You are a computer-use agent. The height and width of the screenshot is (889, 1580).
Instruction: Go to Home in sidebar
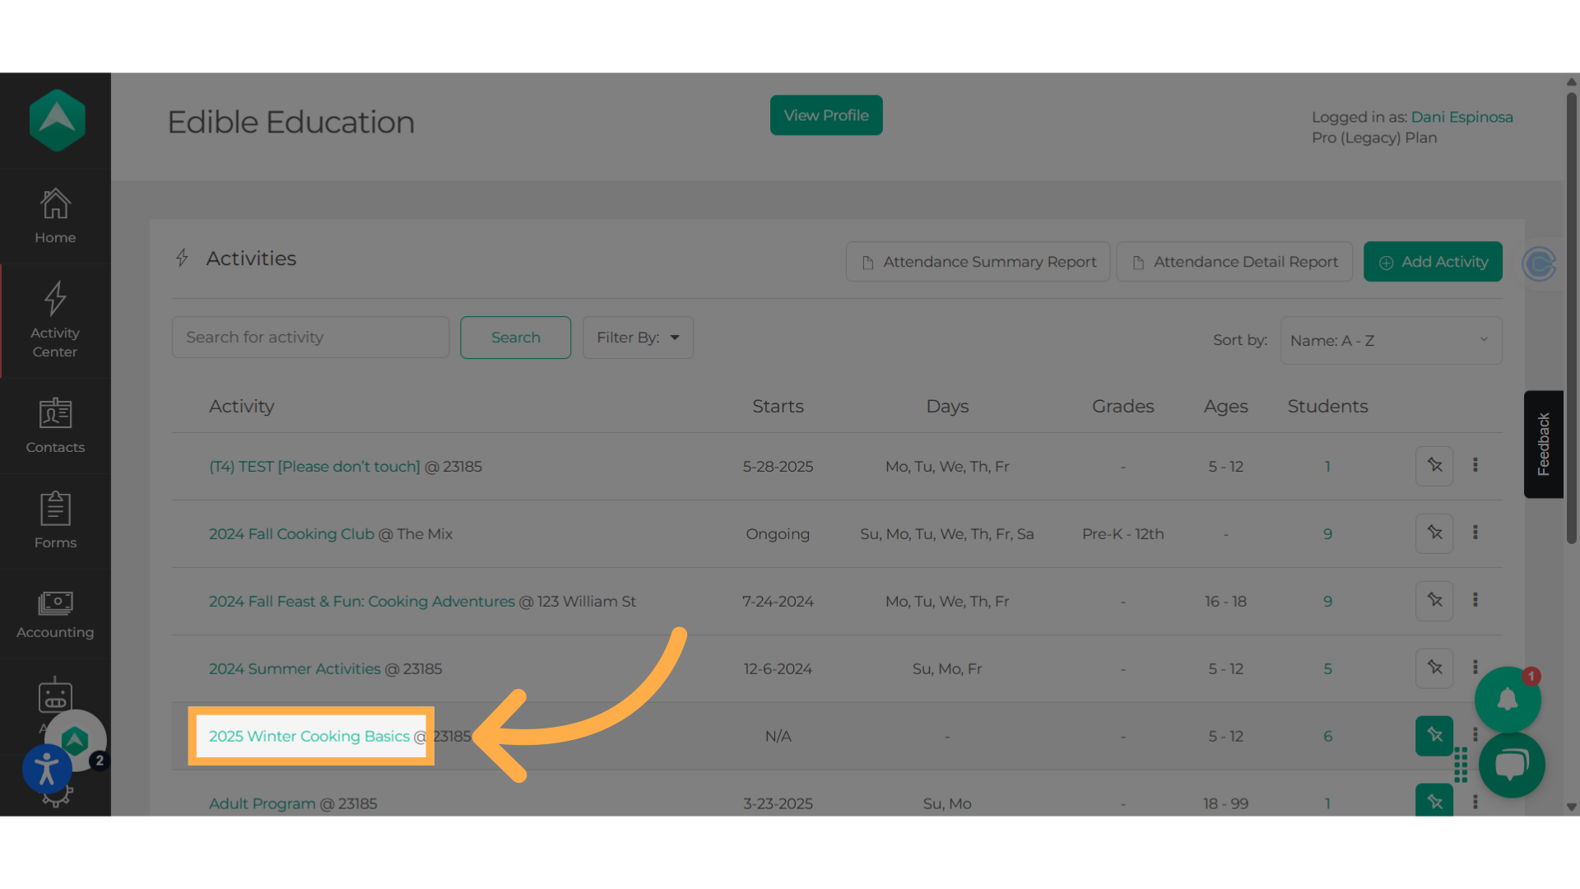[55, 216]
